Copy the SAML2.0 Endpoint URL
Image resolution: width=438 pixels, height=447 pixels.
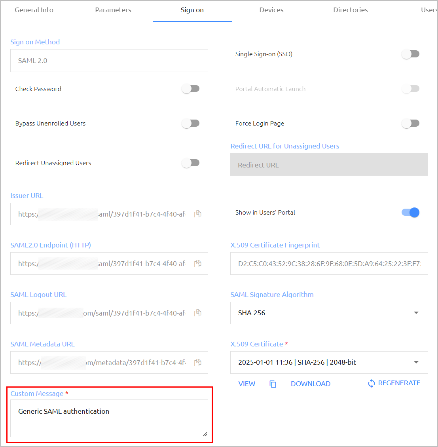(x=198, y=263)
